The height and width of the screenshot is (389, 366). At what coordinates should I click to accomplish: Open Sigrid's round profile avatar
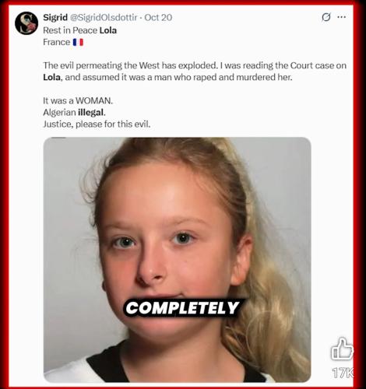(26, 23)
